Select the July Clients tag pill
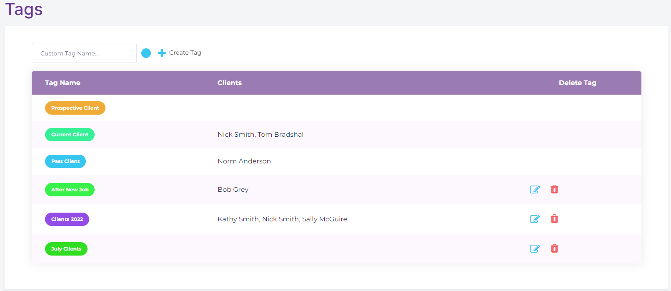The width and height of the screenshot is (671, 291). tap(66, 249)
